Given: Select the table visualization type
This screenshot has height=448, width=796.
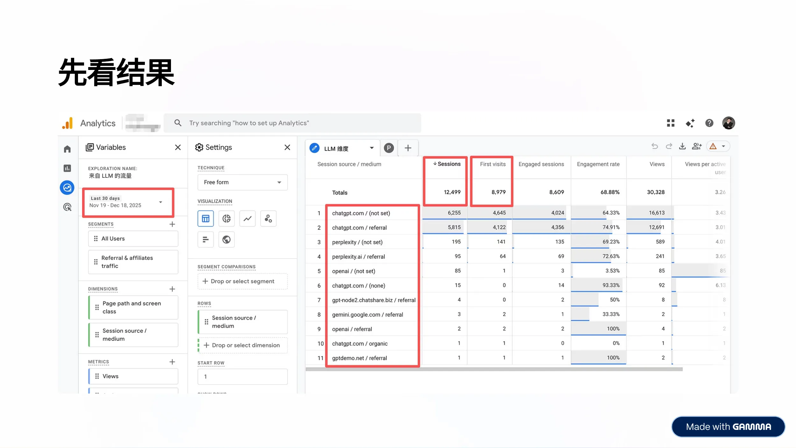Looking at the screenshot, I should point(205,218).
